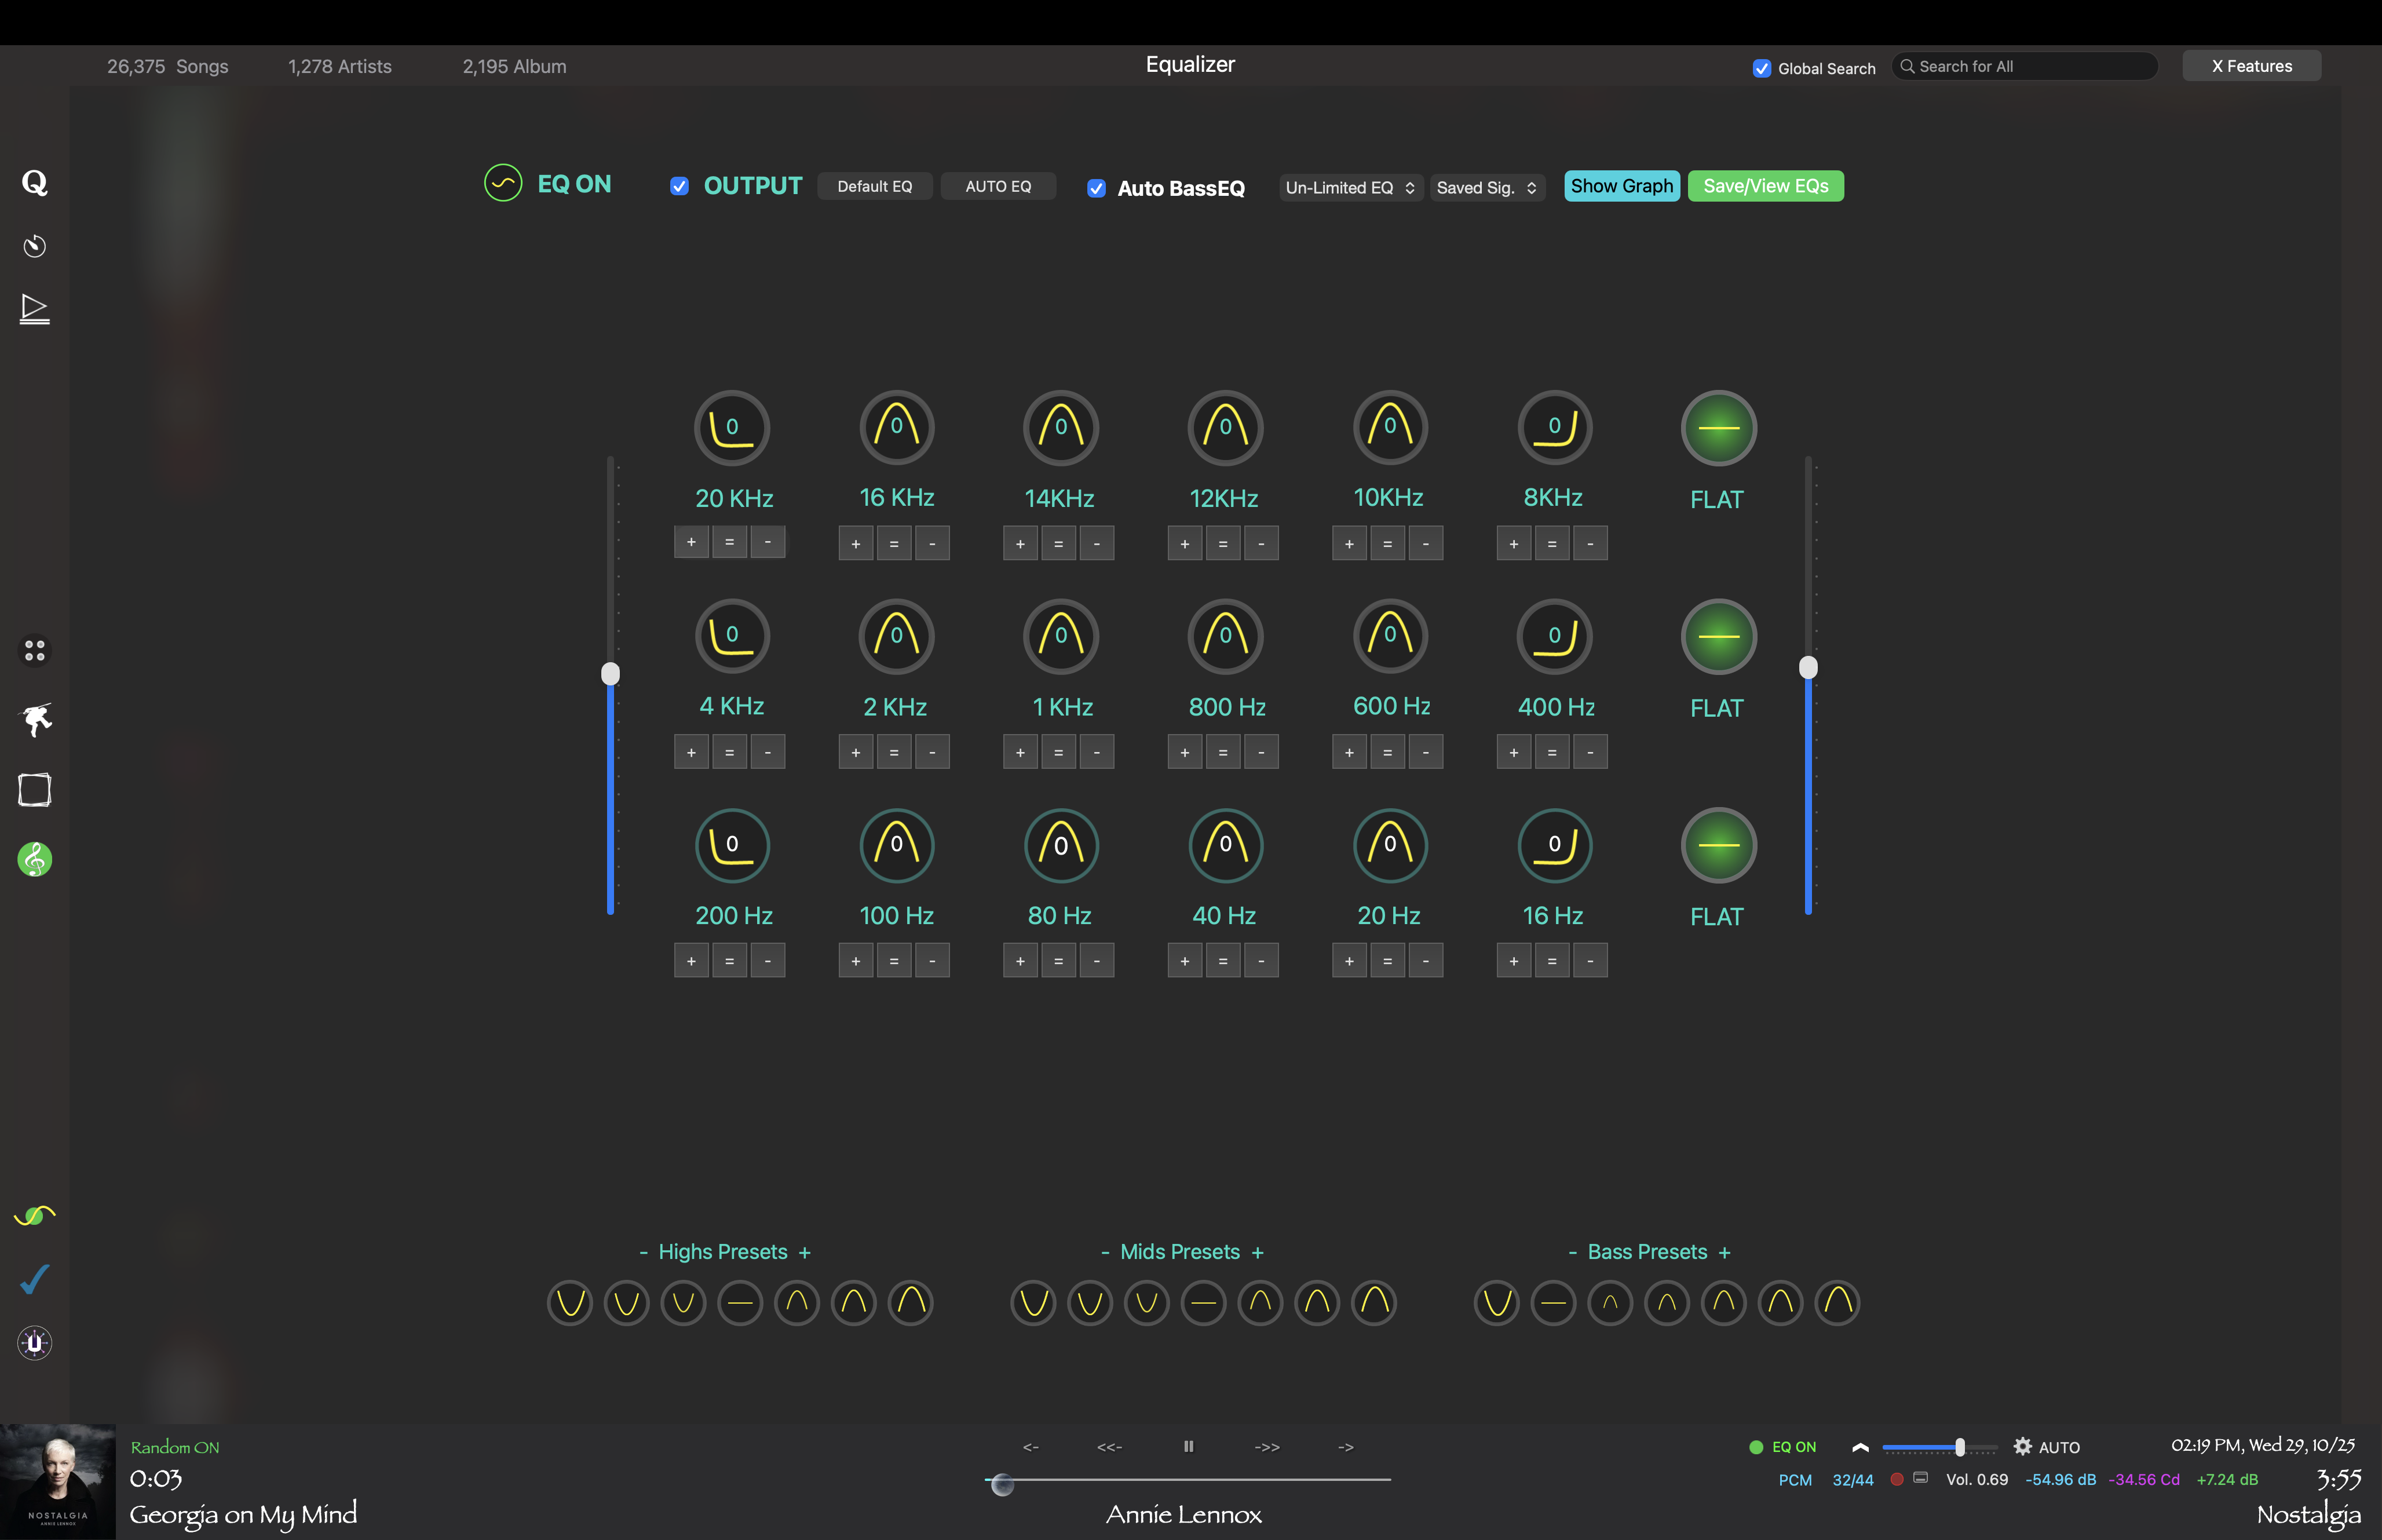Click the blue checkmark sidebar icon
2382x1540 pixels.
(x=35, y=1279)
